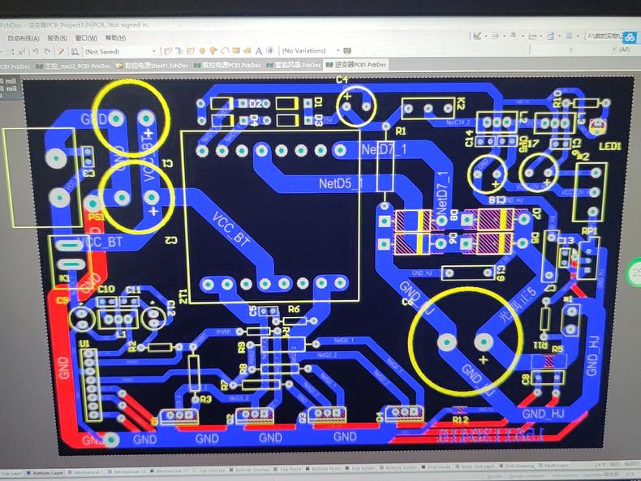Switch to 数控电源Sheet1.SchDoc tab
The image size is (641, 481).
tap(152, 66)
